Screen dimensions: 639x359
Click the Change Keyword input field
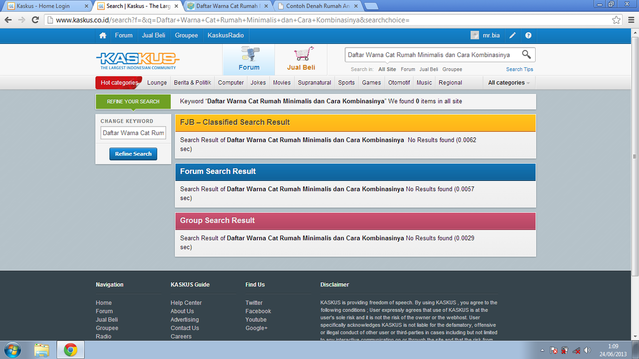[x=133, y=133]
